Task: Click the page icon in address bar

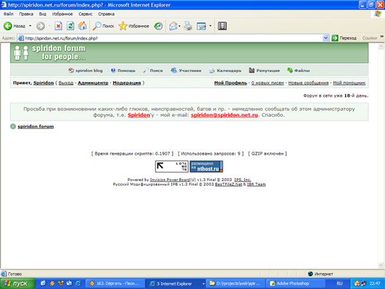Action: point(21,38)
